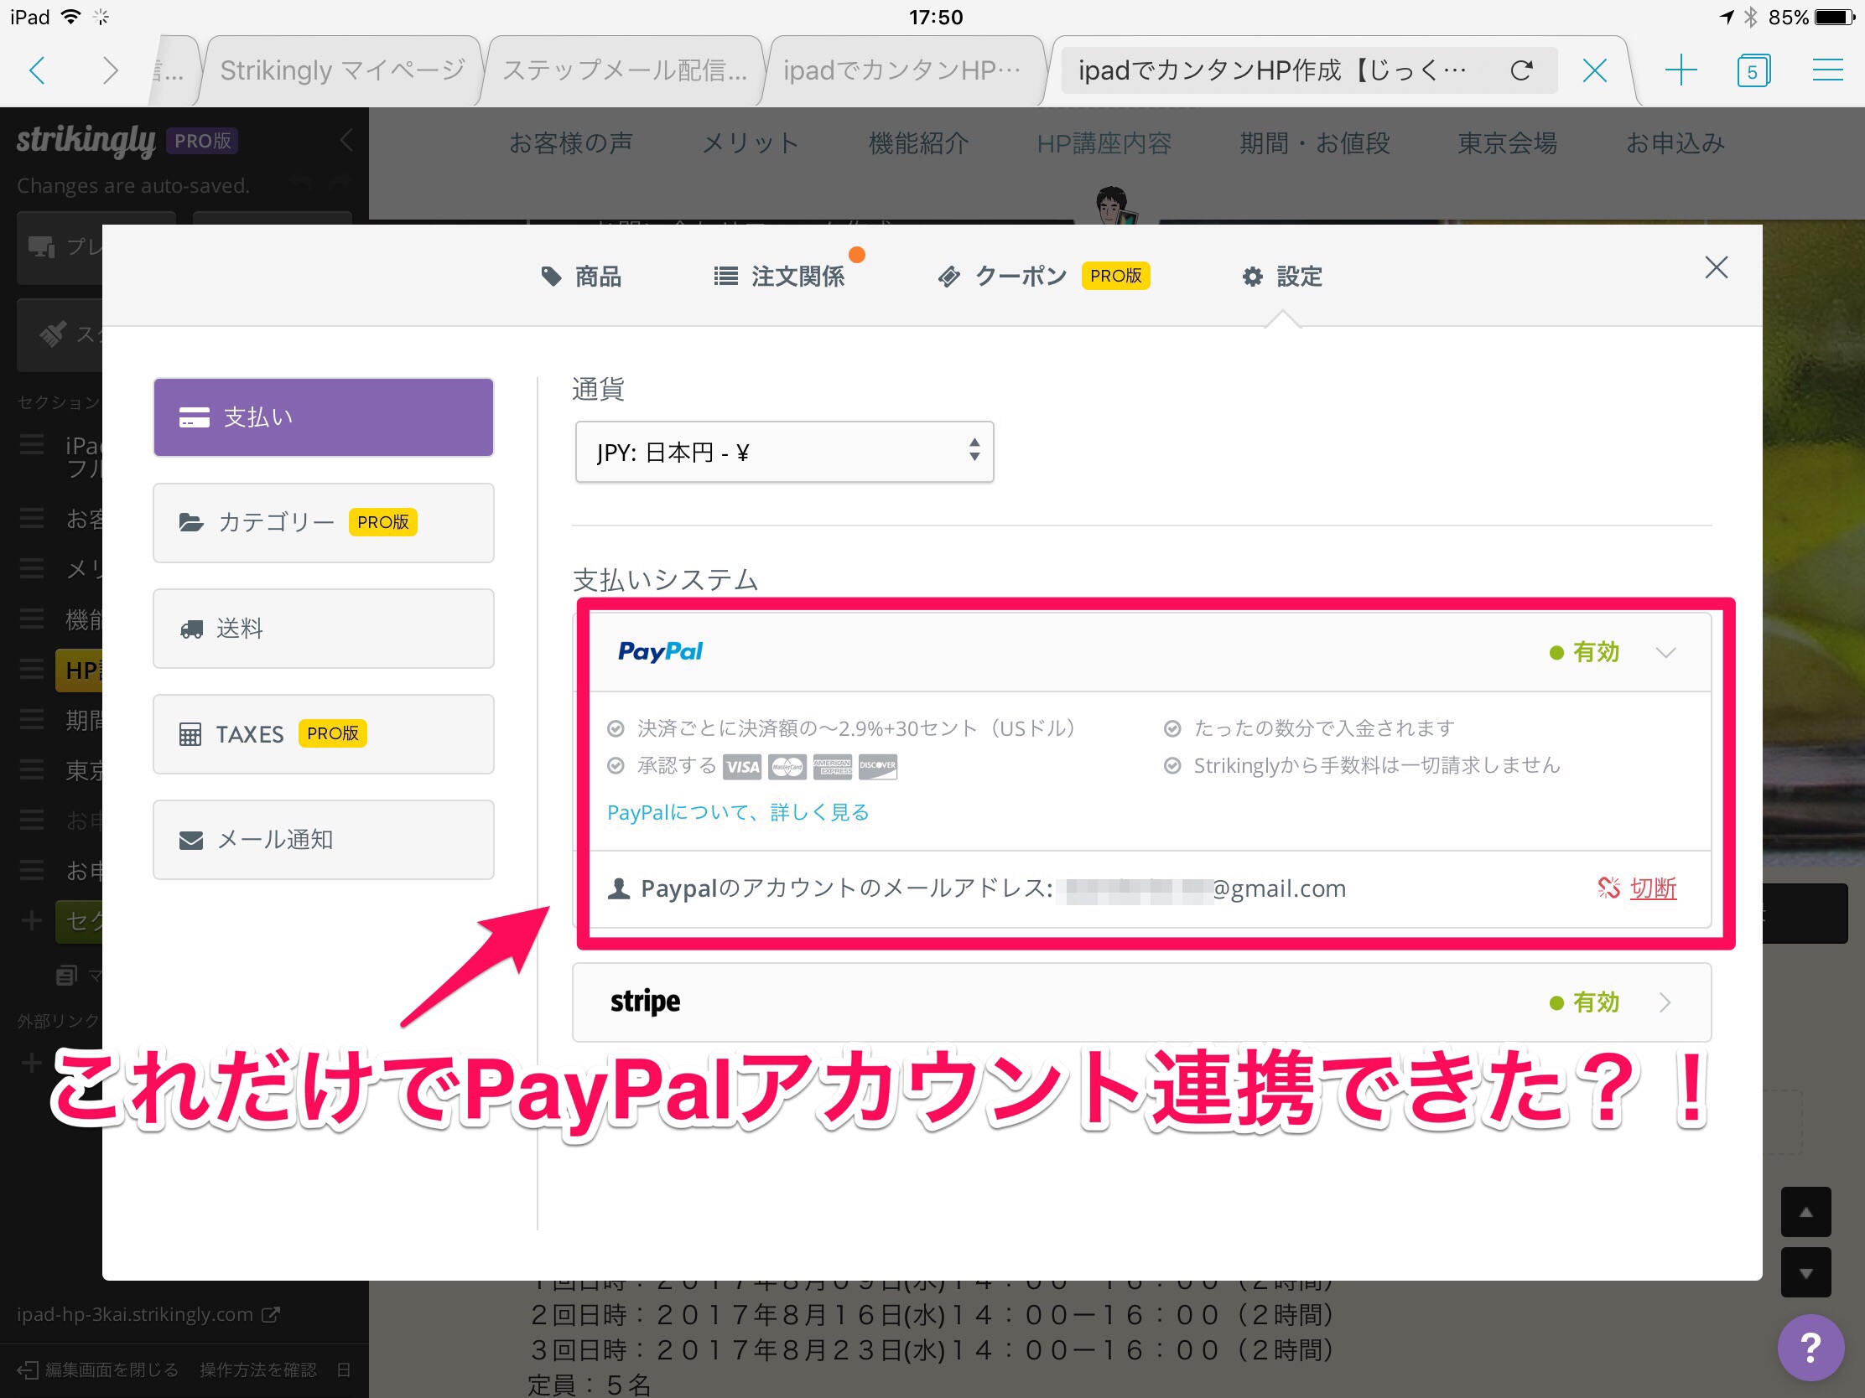Move the section up with the up arrow
1865x1398 pixels.
[1806, 1213]
